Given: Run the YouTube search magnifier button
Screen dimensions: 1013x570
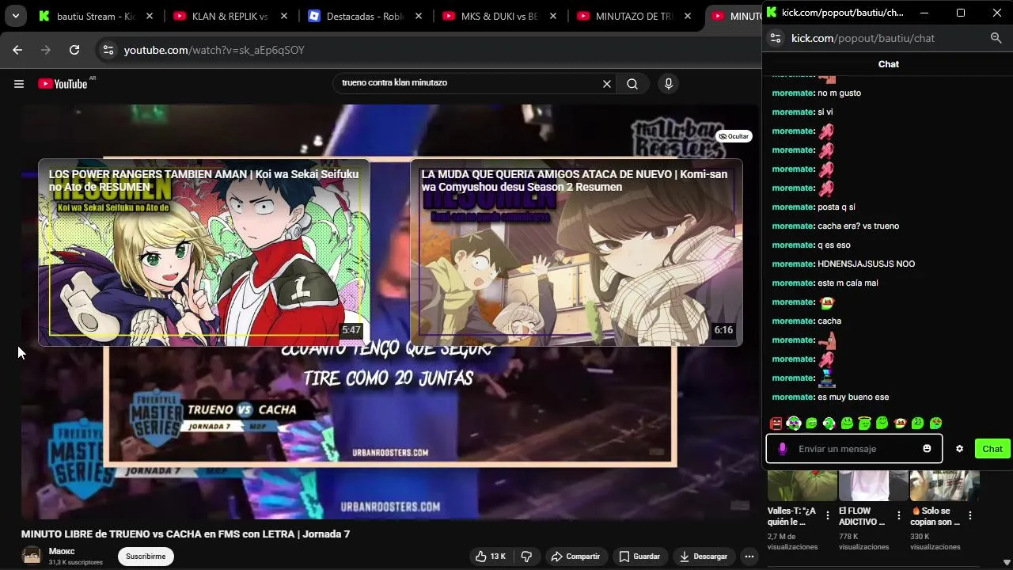Looking at the screenshot, I should click(632, 84).
